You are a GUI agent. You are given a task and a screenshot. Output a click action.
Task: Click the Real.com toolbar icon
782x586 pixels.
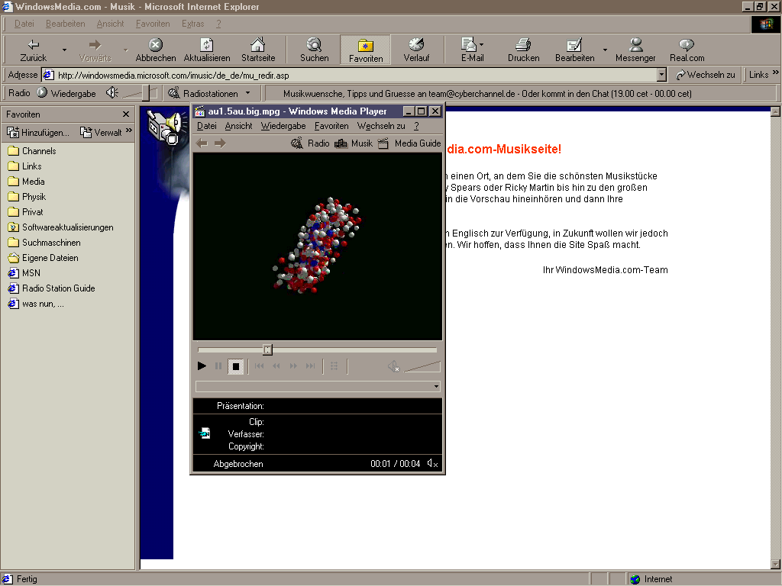[687, 50]
